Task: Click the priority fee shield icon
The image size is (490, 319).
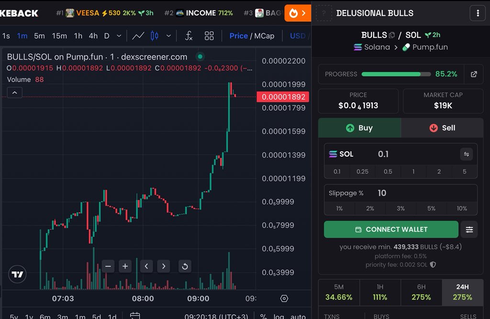Action: coord(433,265)
